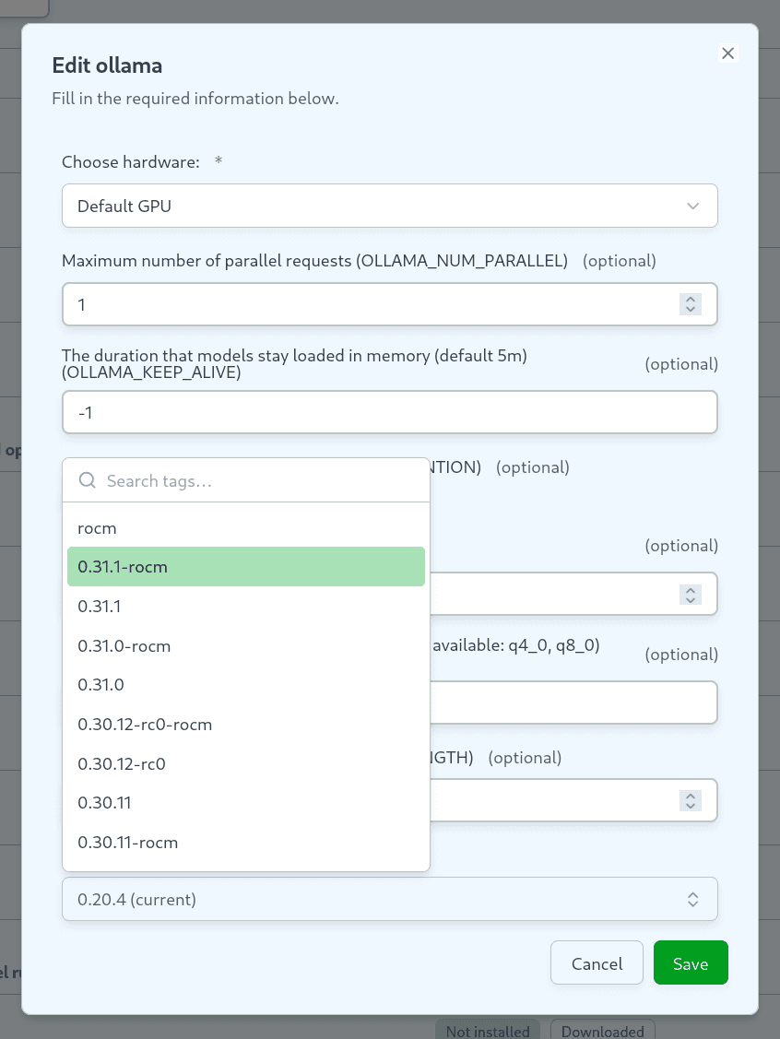Click the Default GPU chevron icon
Screen dimensions: 780x1039
pos(692,207)
